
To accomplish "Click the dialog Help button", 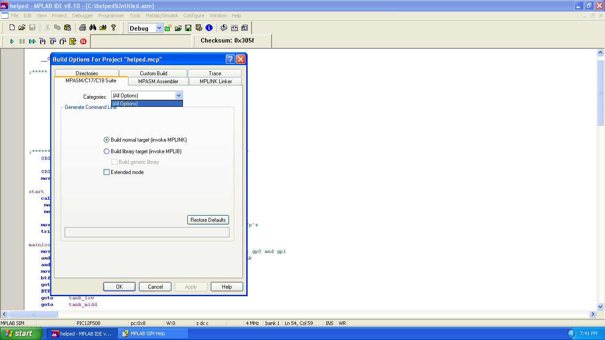I will (x=227, y=287).
